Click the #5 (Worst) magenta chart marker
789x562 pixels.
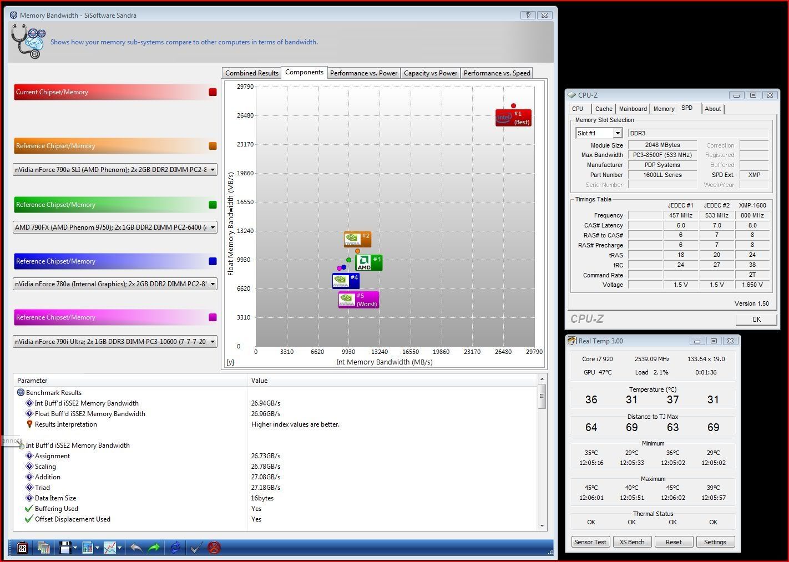pyautogui.click(x=358, y=300)
